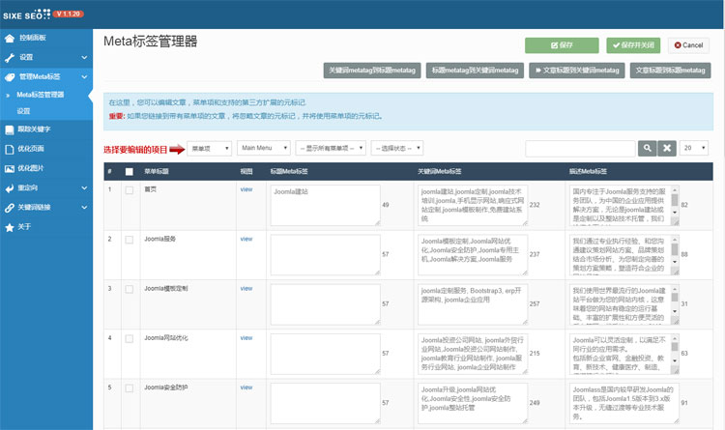Open the Main Menu dropdown

(x=261, y=148)
